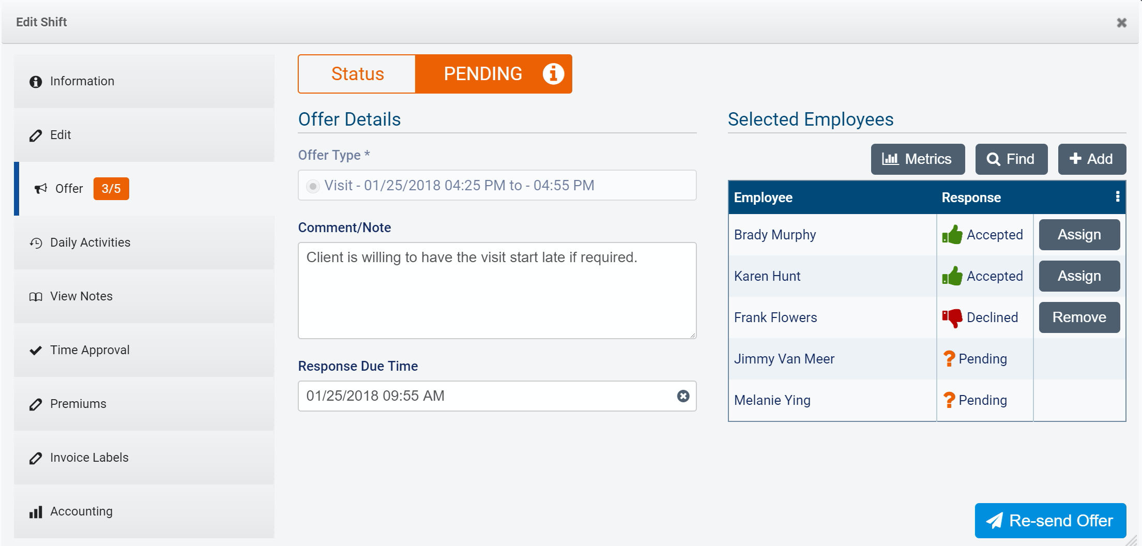Click the Add plus icon above the employee table
Viewport: 1142px width, 546px height.
pos(1074,159)
